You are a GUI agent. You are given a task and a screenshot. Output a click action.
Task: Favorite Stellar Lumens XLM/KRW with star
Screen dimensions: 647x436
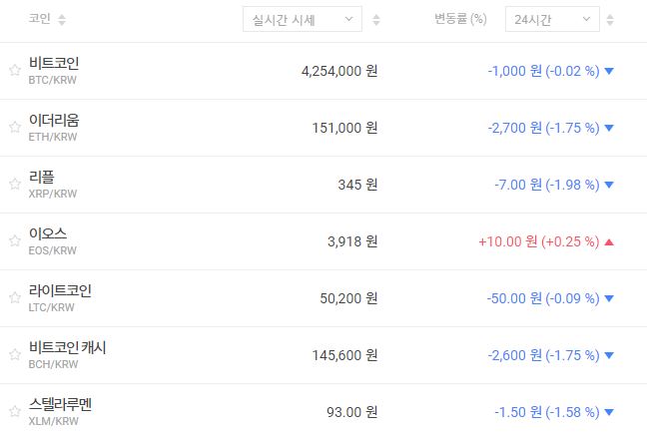(x=15, y=412)
